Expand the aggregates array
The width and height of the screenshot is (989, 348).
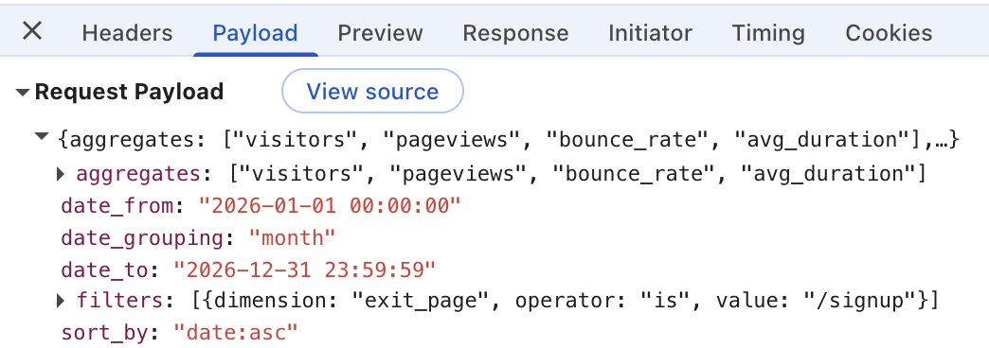62,174
